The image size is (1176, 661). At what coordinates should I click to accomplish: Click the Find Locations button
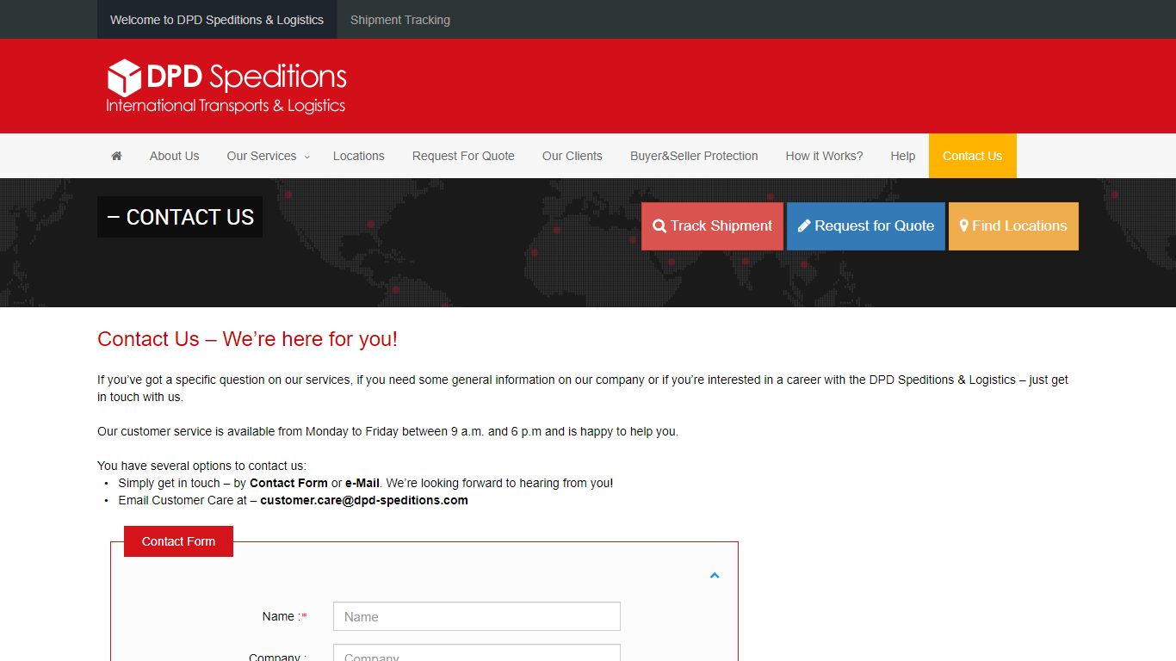pyautogui.click(x=1013, y=226)
